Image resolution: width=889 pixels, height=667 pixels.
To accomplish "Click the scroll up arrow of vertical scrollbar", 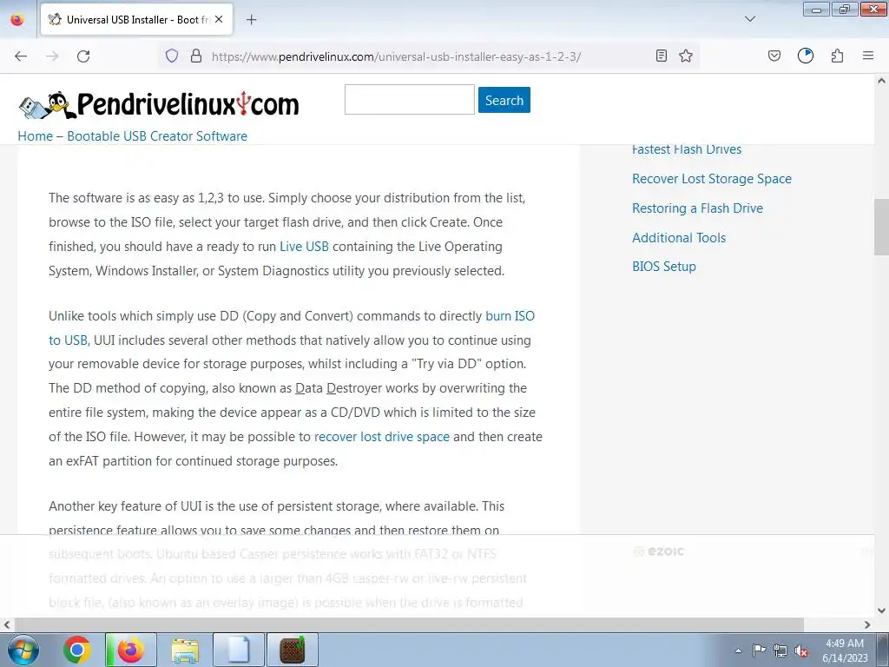I will 881,81.
